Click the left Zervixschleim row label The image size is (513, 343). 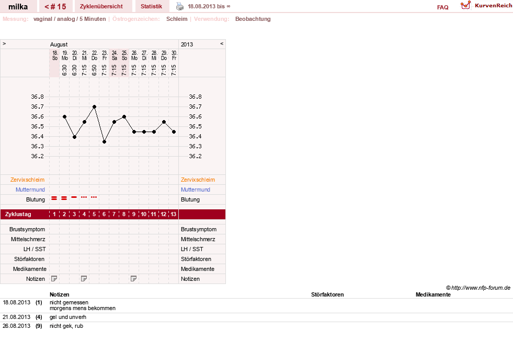point(28,180)
